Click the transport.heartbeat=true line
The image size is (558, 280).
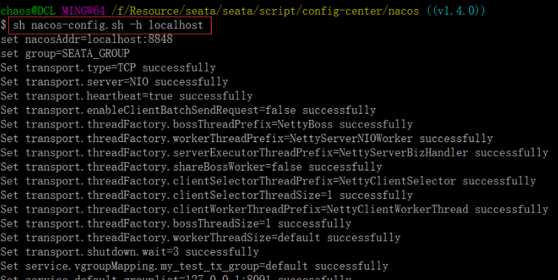point(127,96)
